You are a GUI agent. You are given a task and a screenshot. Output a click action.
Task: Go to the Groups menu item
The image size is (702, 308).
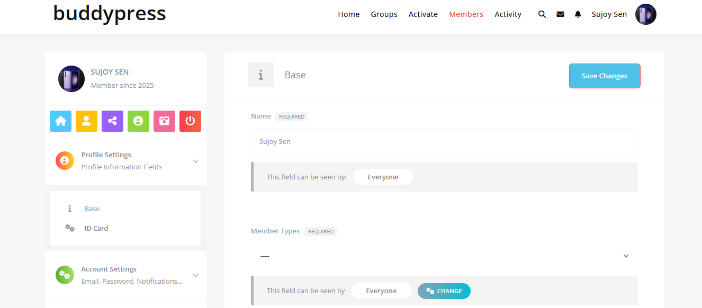(x=384, y=14)
